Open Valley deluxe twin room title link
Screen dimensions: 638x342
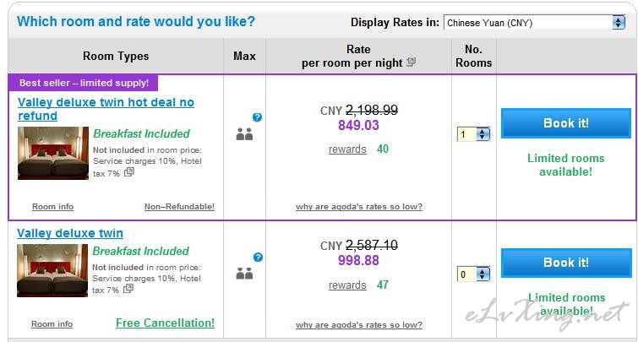coord(70,233)
